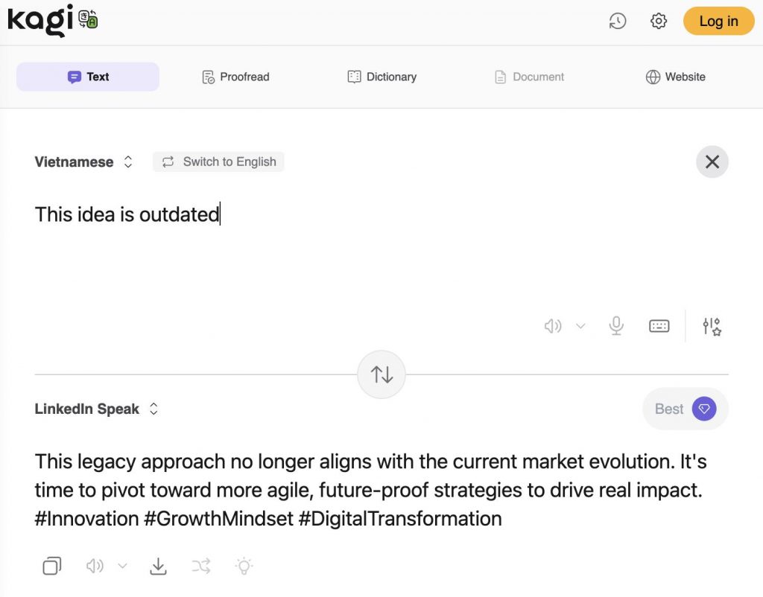Click the Log in button

pyautogui.click(x=718, y=21)
